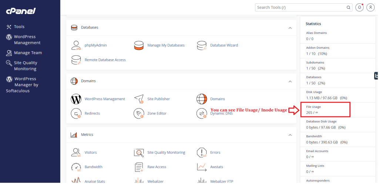Open the Zone Editor link
The height and width of the screenshot is (184, 379).
[x=157, y=113]
